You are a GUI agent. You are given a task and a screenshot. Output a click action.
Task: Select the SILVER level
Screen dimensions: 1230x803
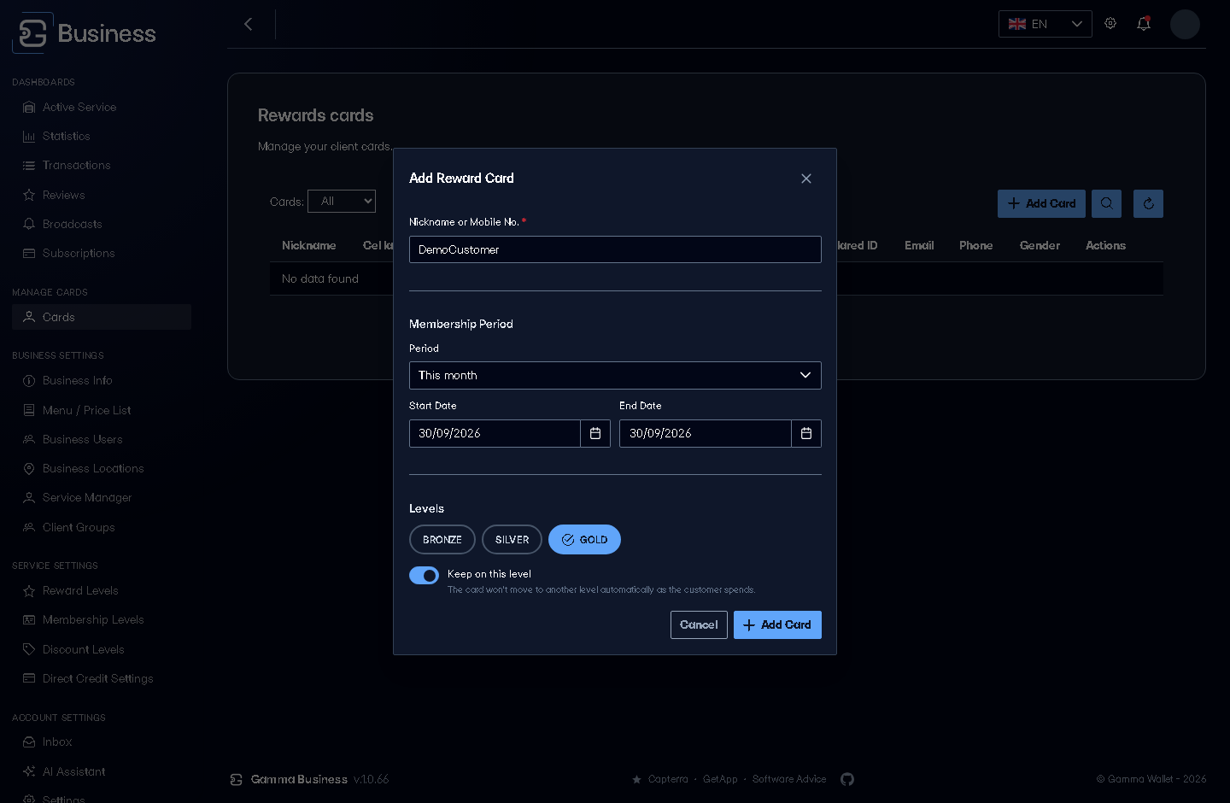coord(512,540)
